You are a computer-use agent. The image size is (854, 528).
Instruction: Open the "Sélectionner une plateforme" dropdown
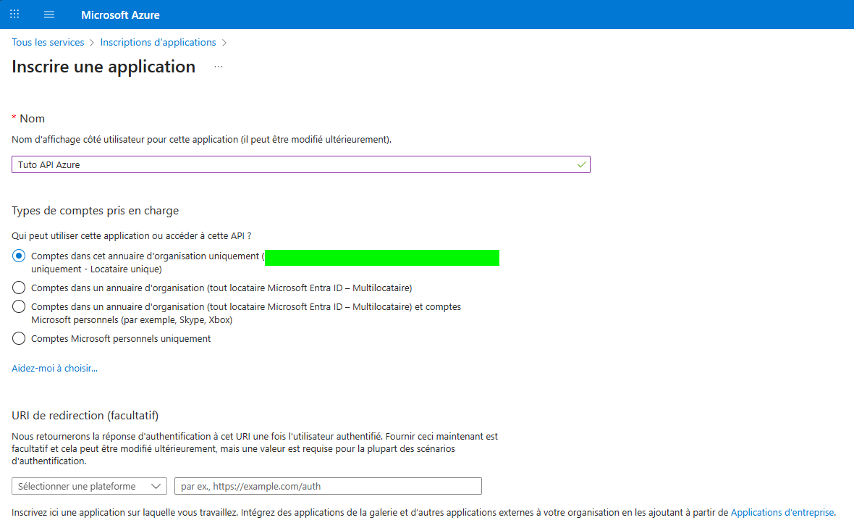[x=80, y=486]
